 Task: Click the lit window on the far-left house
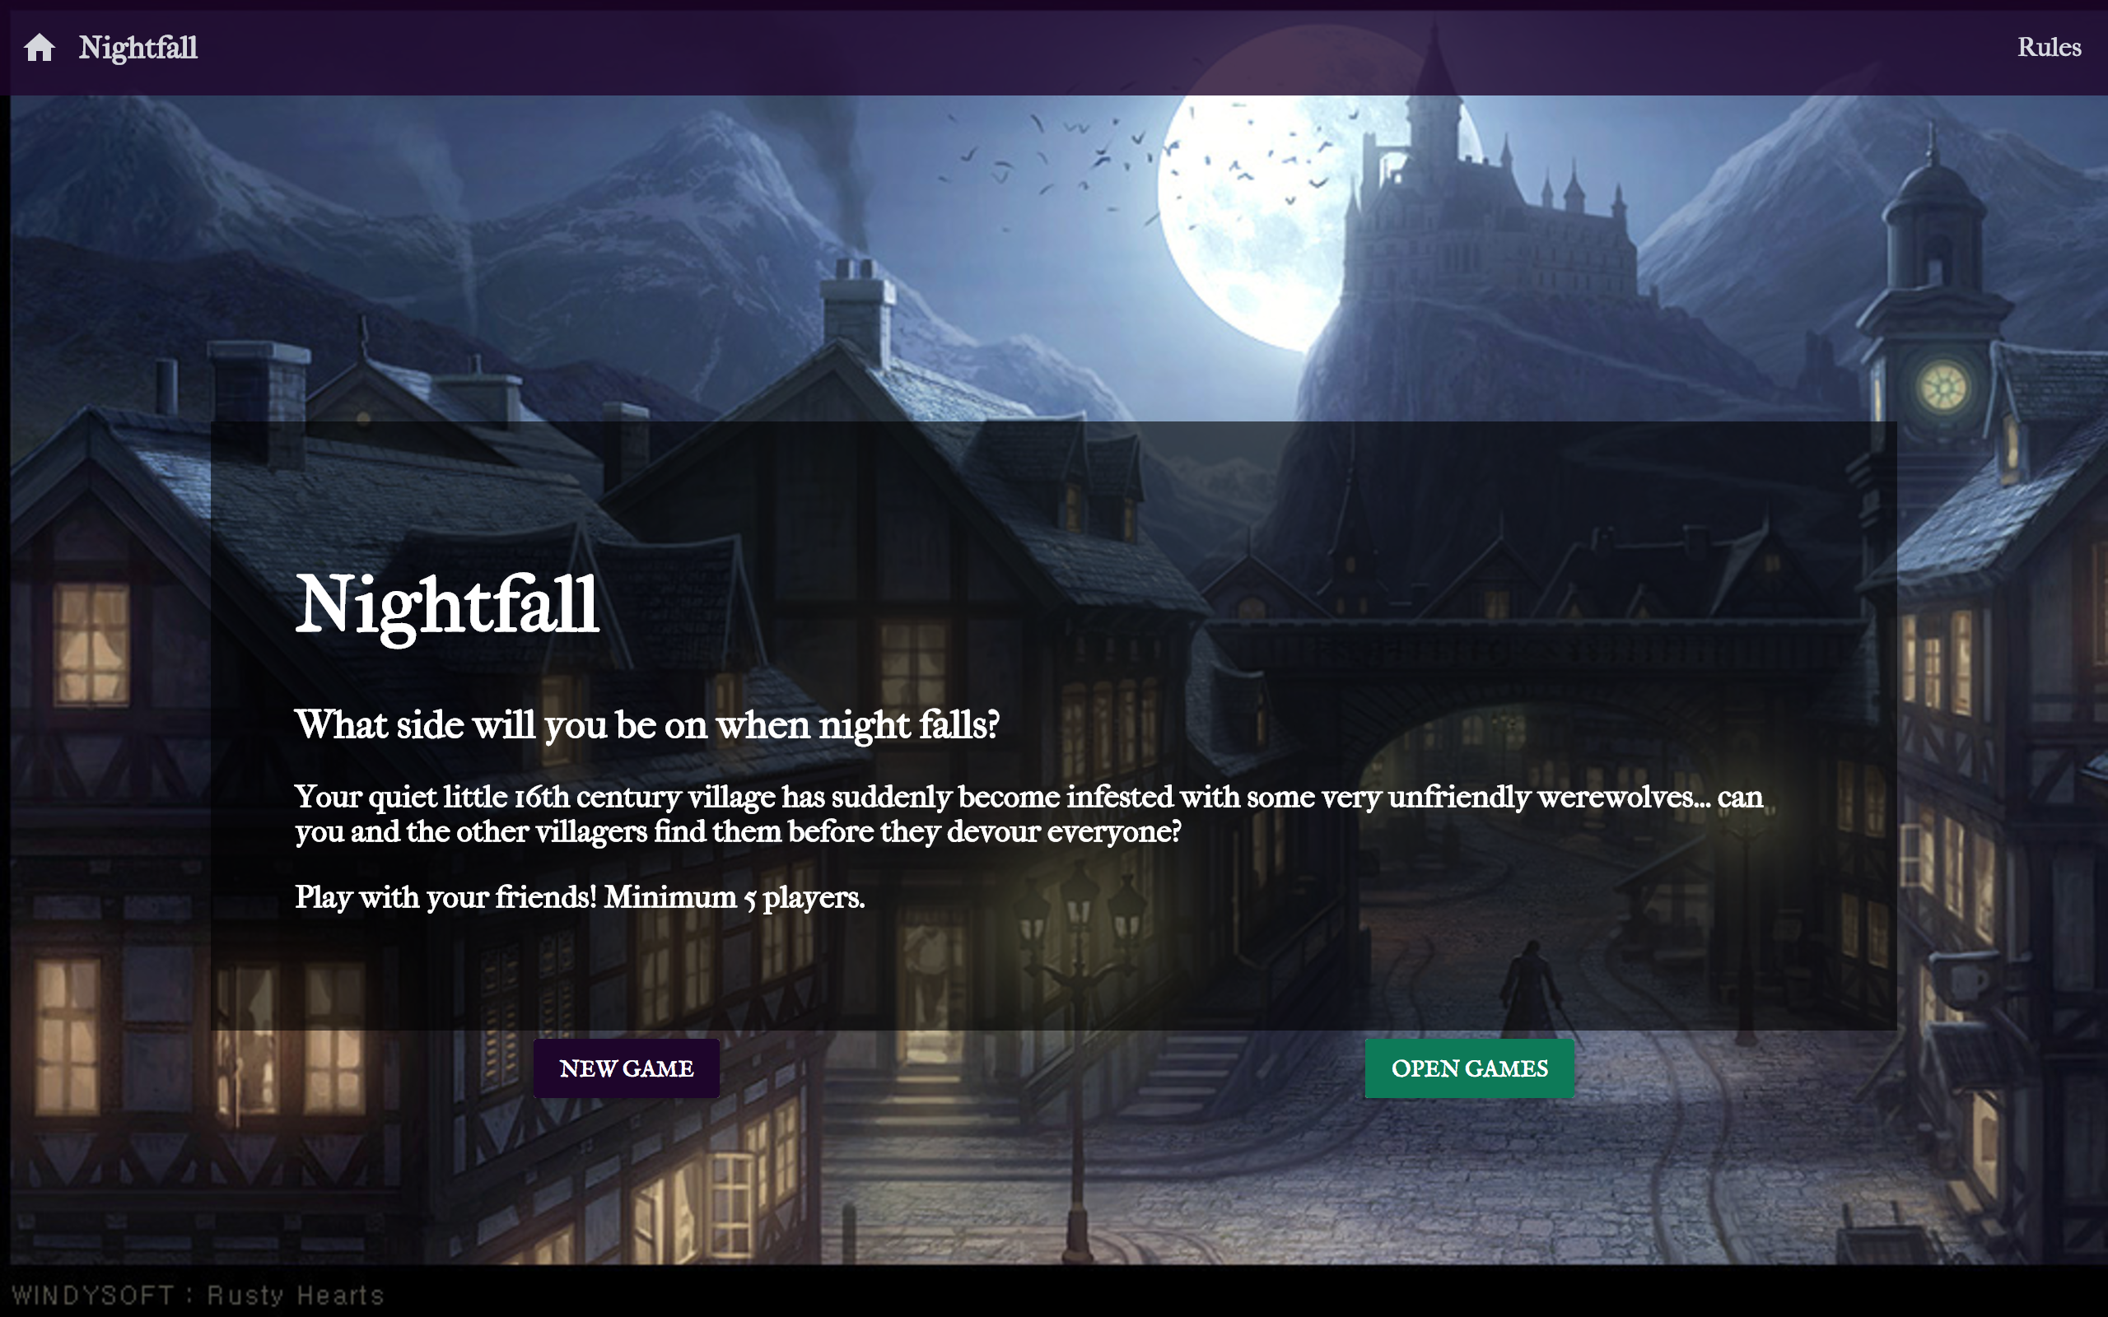tap(91, 645)
